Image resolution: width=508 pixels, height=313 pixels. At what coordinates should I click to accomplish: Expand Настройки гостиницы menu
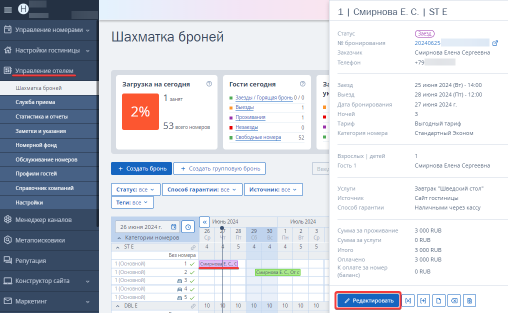click(x=49, y=50)
